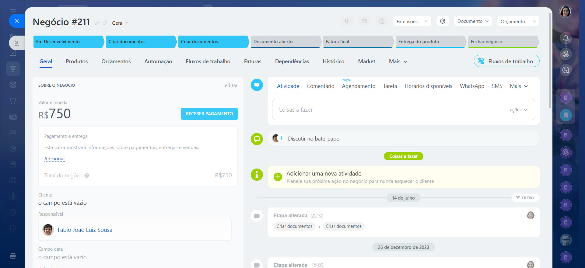Click the cube box icon in left sidebar

[x=13, y=148]
